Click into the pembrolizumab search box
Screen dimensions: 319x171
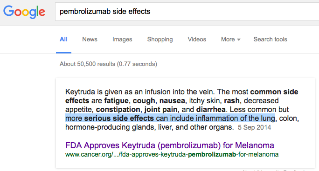187,12
